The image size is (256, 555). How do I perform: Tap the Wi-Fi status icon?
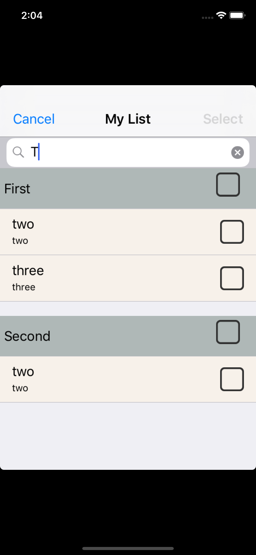(221, 15)
